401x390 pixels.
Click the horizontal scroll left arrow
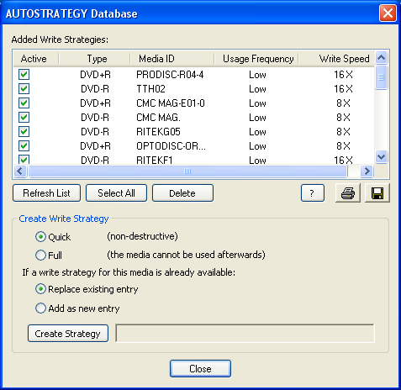[x=20, y=171]
